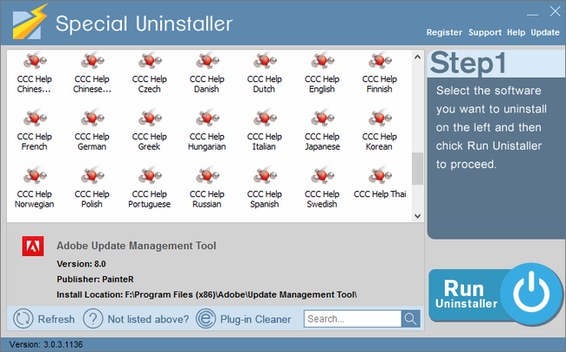566x352 pixels.
Task: Click into the Search input field
Action: click(x=353, y=319)
